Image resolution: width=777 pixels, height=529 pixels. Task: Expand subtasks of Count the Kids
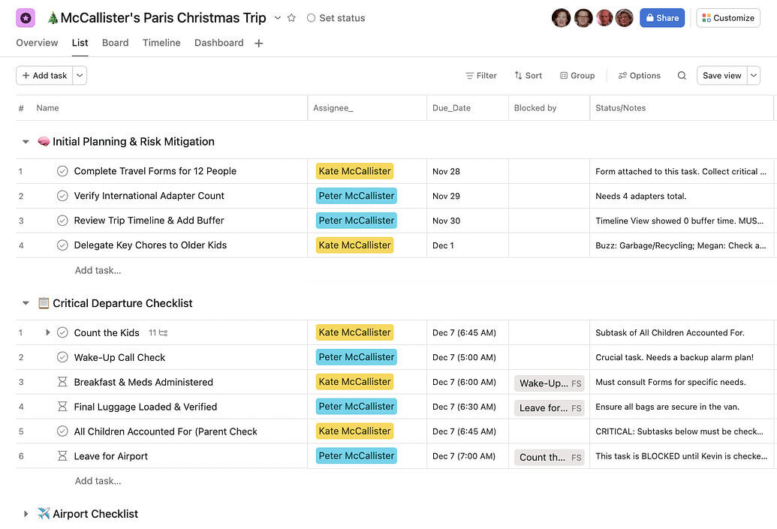47,332
